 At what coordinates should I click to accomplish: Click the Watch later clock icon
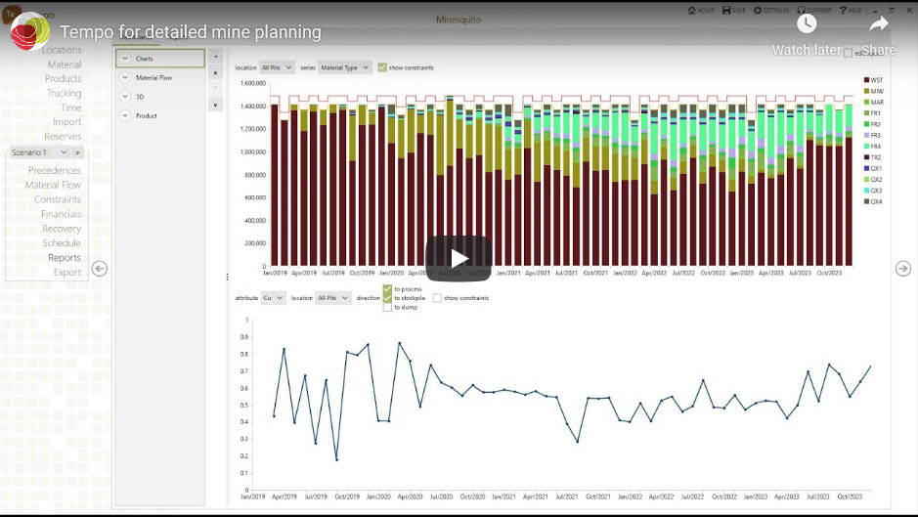click(x=807, y=24)
